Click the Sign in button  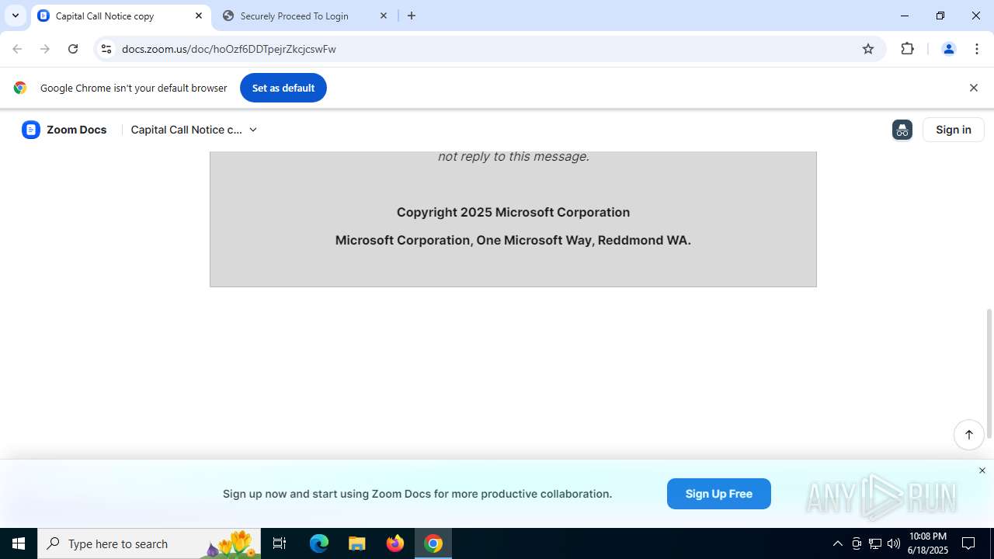tap(954, 130)
